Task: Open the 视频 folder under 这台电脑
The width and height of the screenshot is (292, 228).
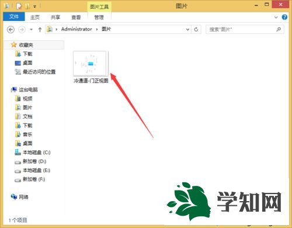Action: tap(27, 99)
